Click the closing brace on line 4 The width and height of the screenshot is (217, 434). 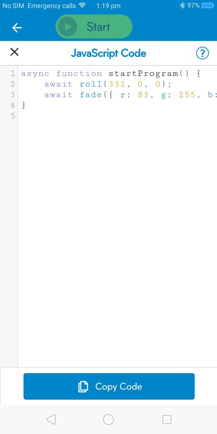tap(24, 105)
